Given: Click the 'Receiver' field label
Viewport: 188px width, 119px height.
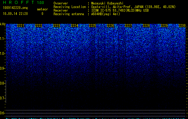Looking at the screenshot, I should (x=61, y=10).
